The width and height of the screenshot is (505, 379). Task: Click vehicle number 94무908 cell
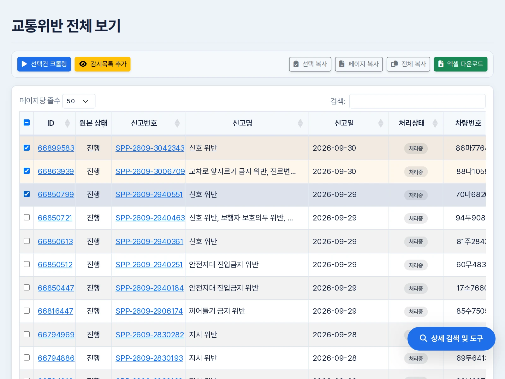coord(471,218)
